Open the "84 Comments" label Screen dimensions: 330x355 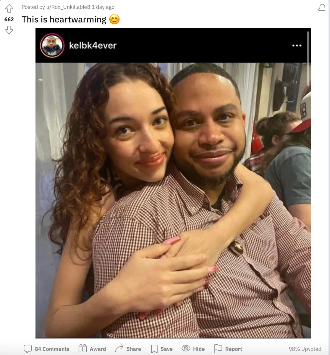[52, 349]
